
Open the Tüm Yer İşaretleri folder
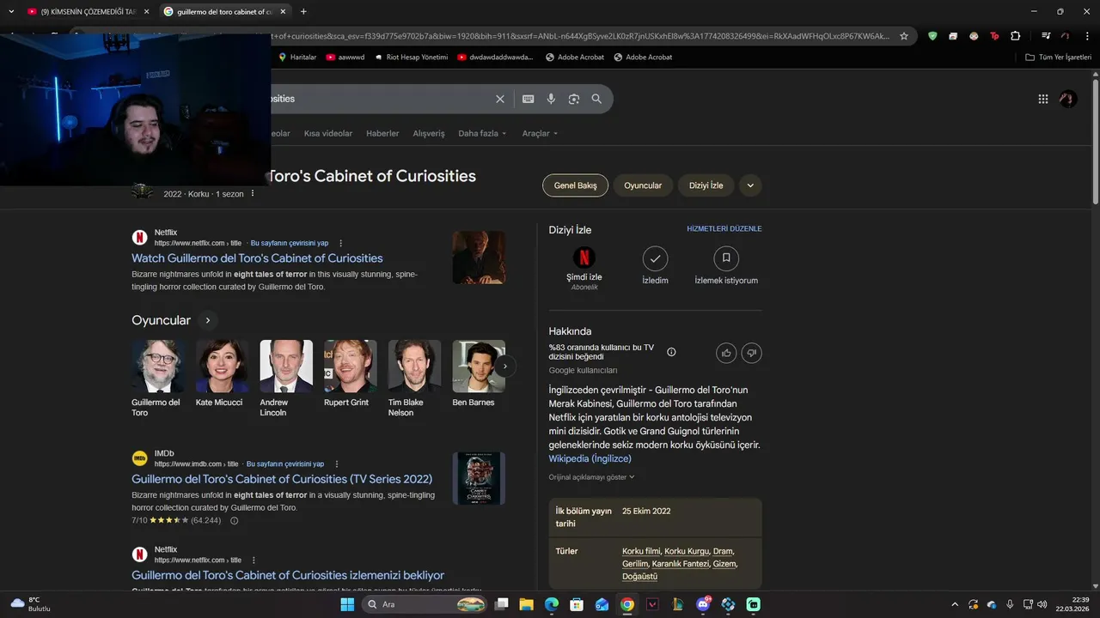(x=1058, y=58)
